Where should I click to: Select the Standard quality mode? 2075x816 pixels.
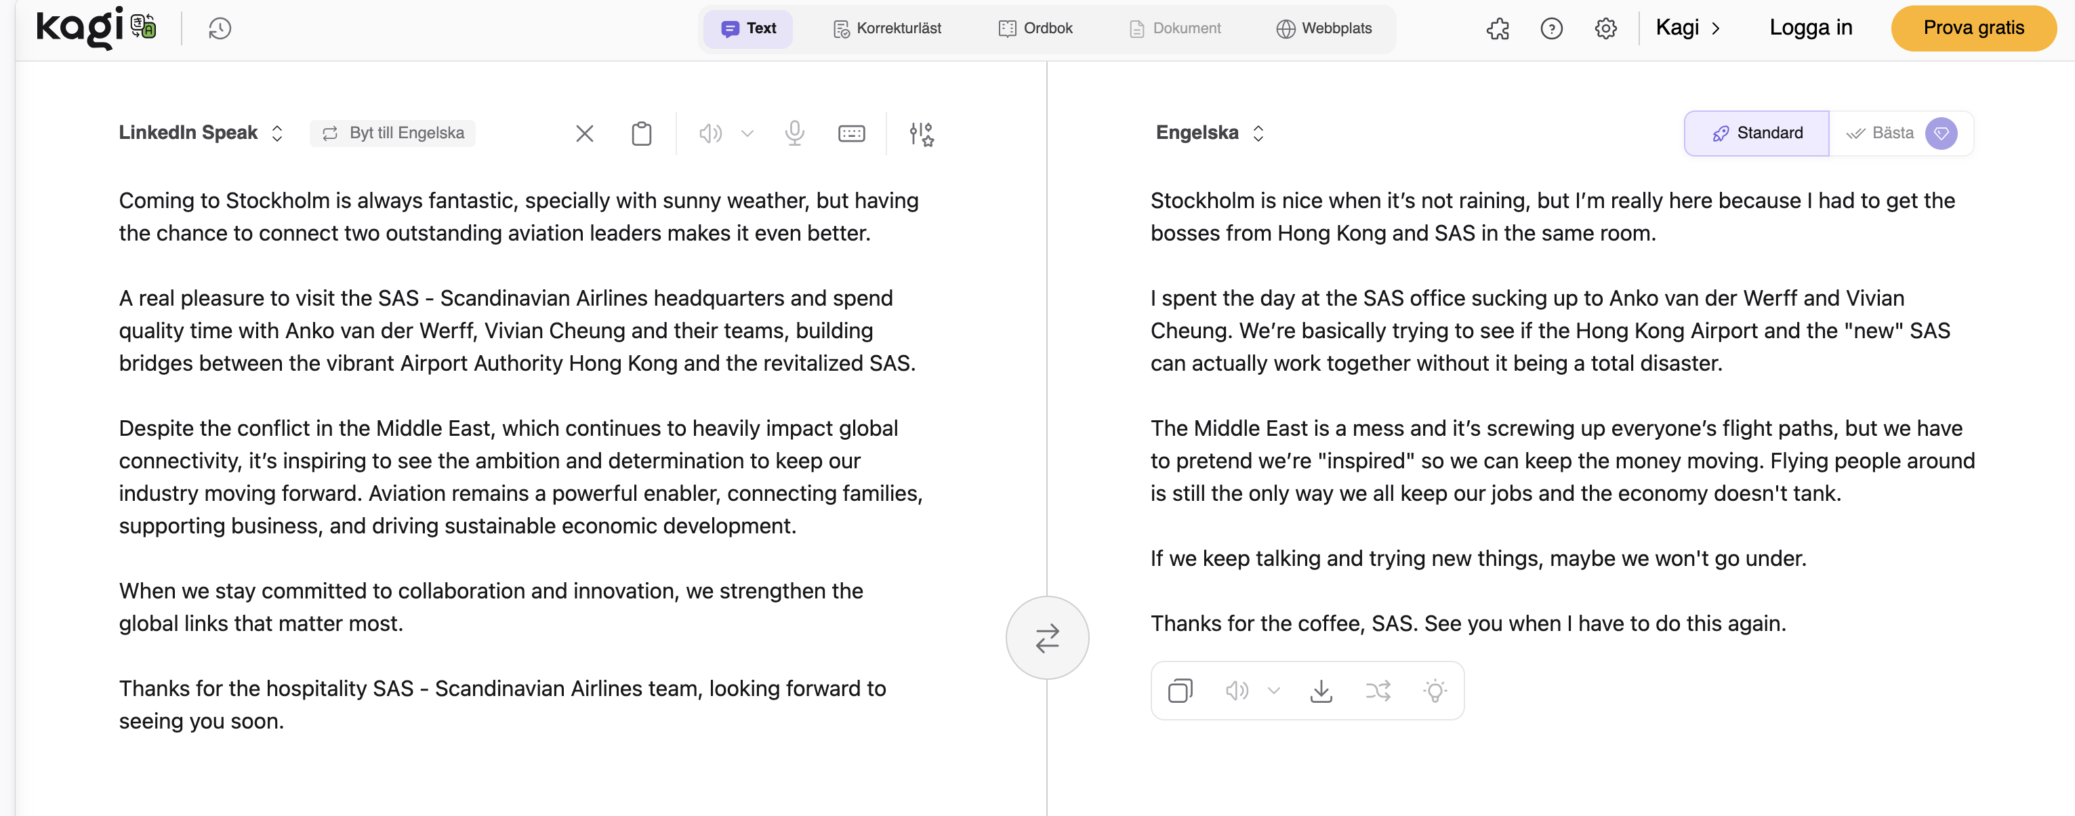1756,134
